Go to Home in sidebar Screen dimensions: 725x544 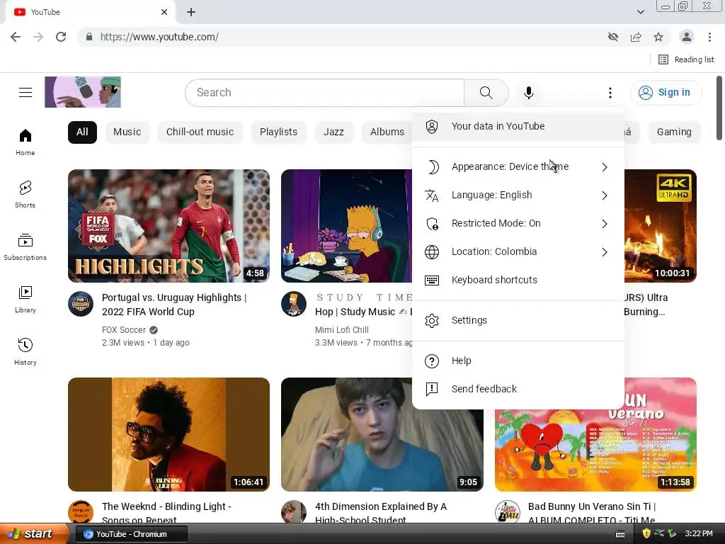coord(25,142)
